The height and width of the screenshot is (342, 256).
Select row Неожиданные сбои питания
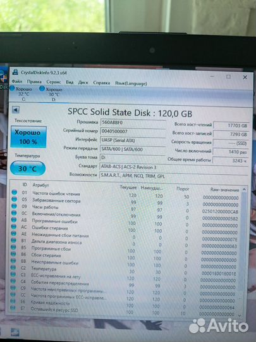(125, 236)
